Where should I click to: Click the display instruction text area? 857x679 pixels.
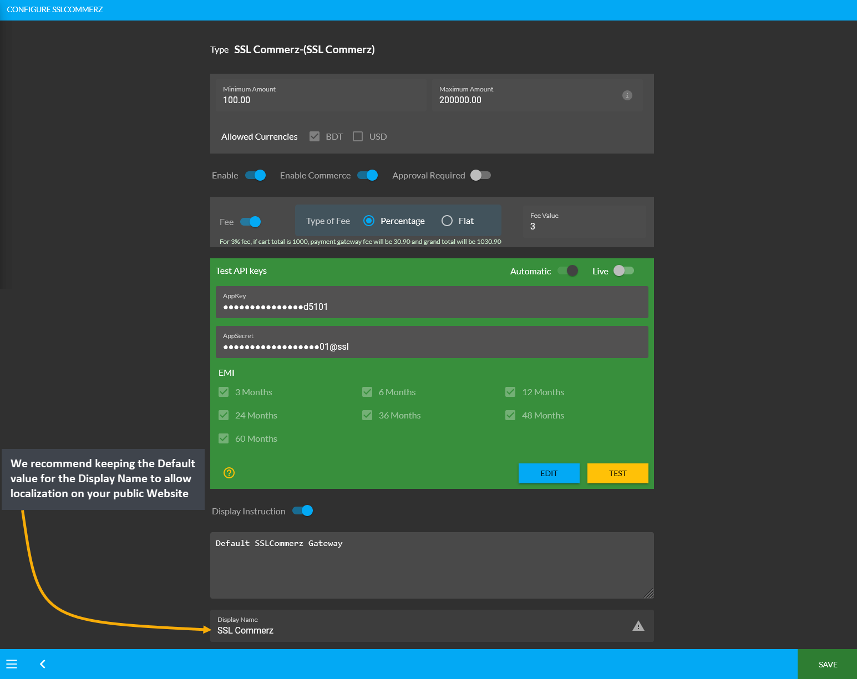[432, 565]
